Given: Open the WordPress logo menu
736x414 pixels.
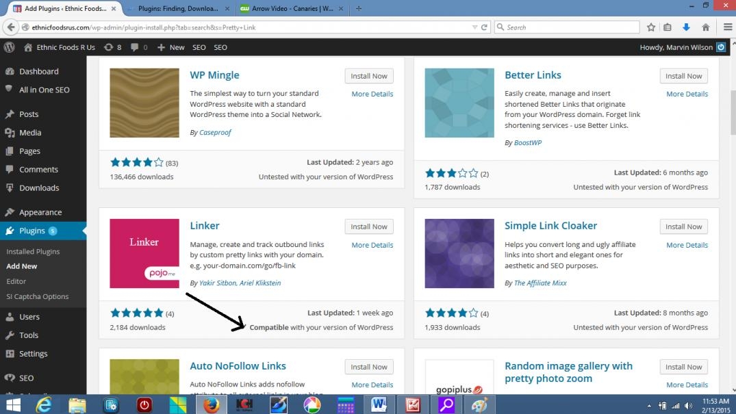Looking at the screenshot, I should tap(9, 47).
